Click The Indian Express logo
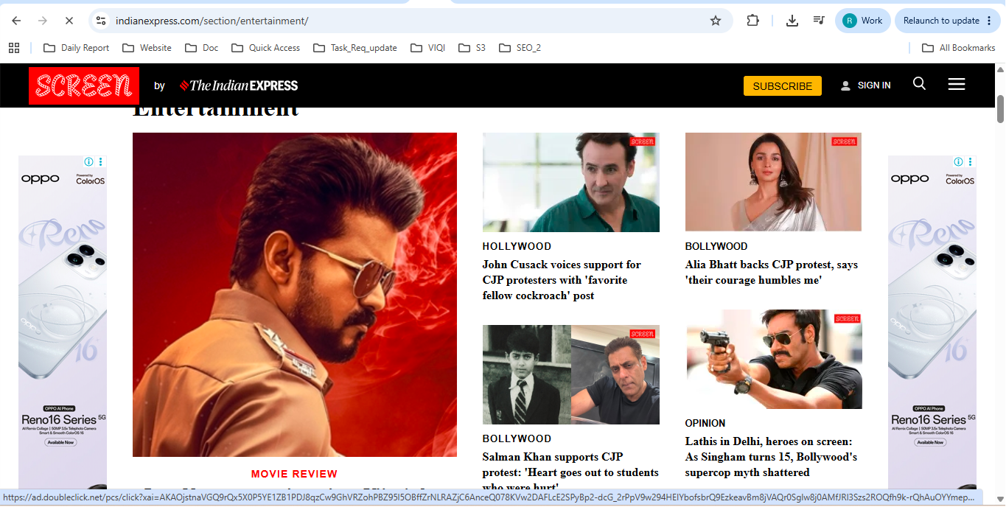The height and width of the screenshot is (507, 1006). coord(238,85)
